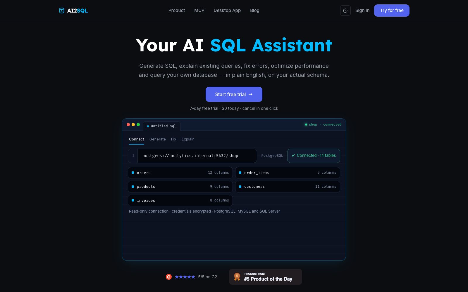Image resolution: width=468 pixels, height=292 pixels.
Task: Select the Connect tab
Action: click(137, 139)
